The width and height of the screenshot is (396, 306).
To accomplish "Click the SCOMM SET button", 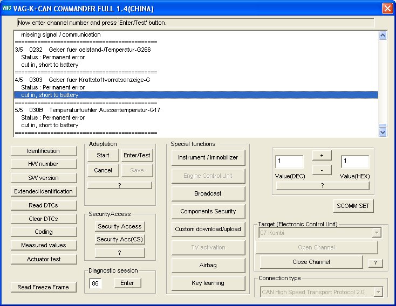I will point(353,206).
